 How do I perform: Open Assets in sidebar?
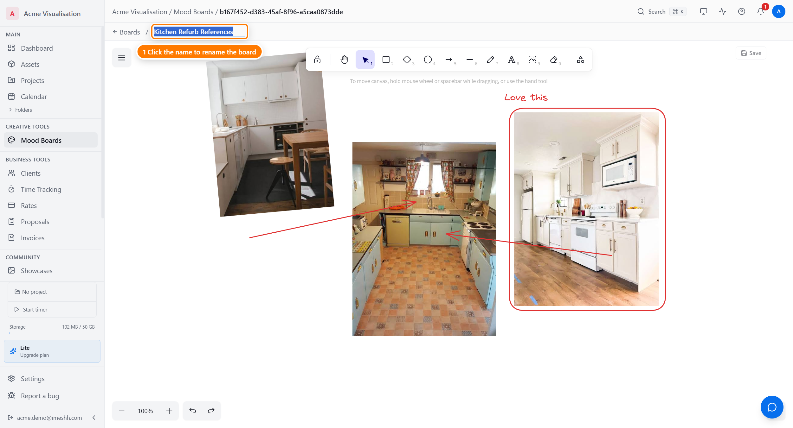tap(51, 64)
